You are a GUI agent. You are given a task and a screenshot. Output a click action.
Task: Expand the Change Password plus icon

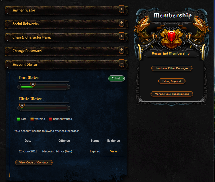122,50
